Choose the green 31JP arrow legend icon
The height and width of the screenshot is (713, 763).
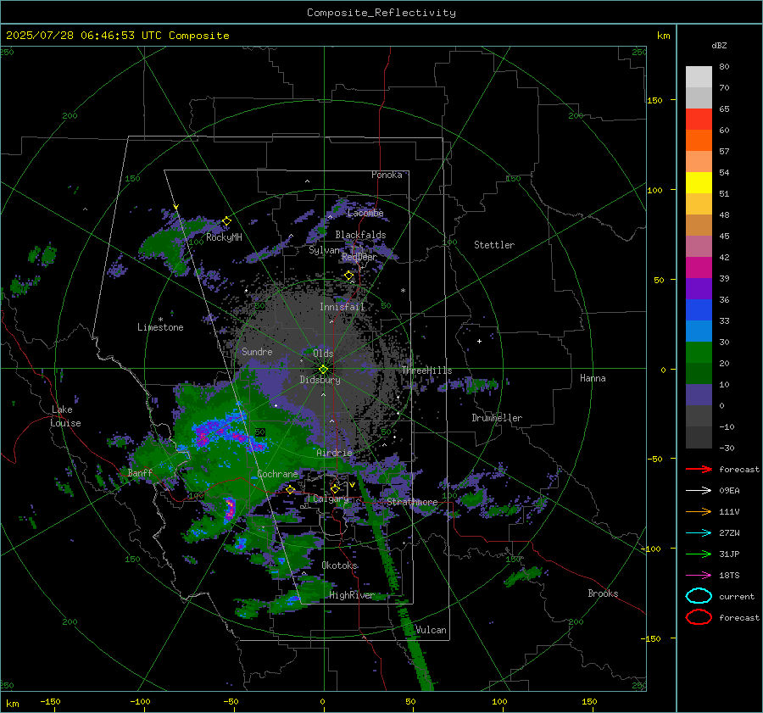(x=699, y=554)
